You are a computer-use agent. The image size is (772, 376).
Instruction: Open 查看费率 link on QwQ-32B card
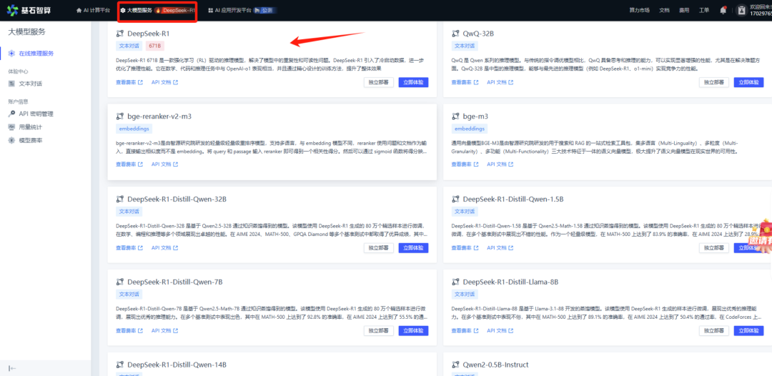click(x=465, y=82)
